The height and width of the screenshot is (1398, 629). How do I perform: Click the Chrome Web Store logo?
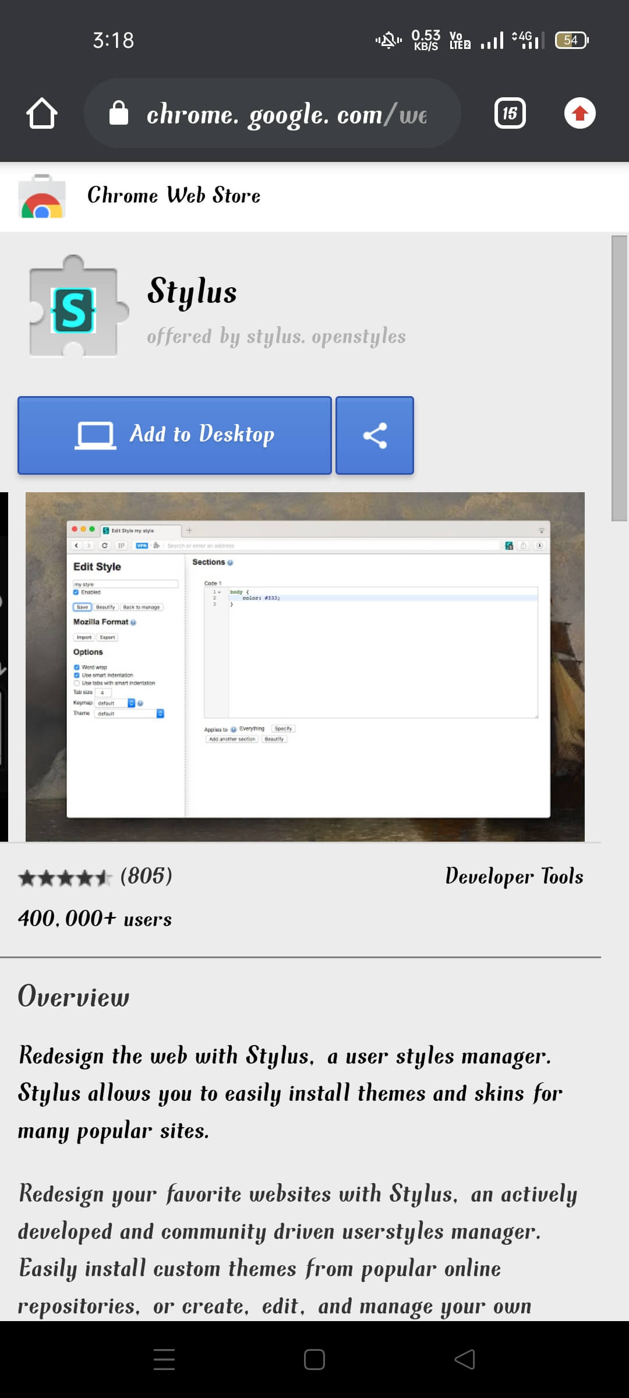pos(41,196)
